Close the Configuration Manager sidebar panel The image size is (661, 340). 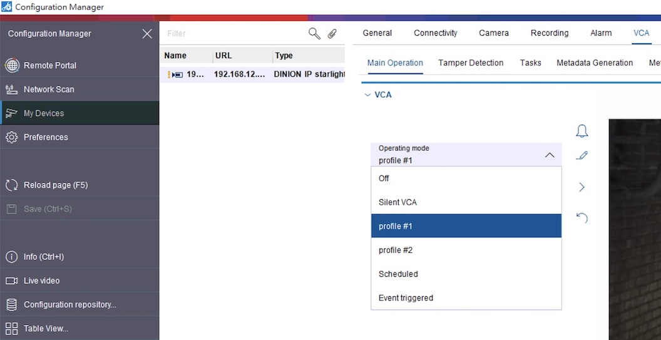pyautogui.click(x=147, y=34)
